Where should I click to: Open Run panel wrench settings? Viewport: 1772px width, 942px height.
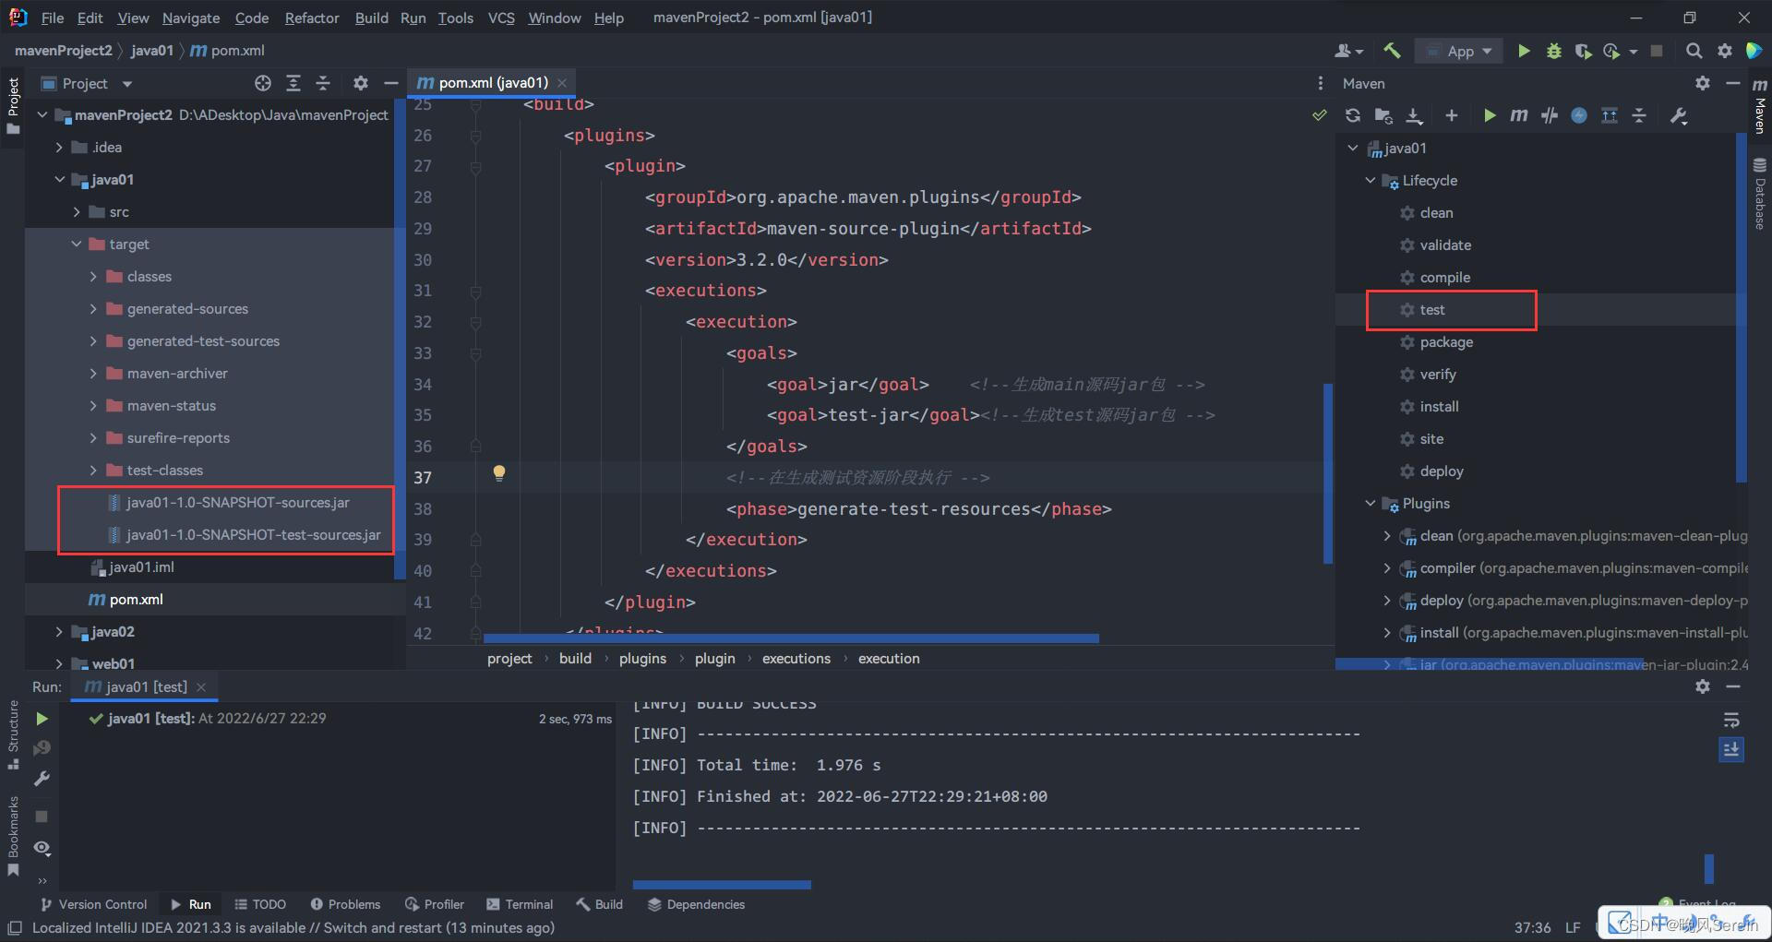coord(42,779)
